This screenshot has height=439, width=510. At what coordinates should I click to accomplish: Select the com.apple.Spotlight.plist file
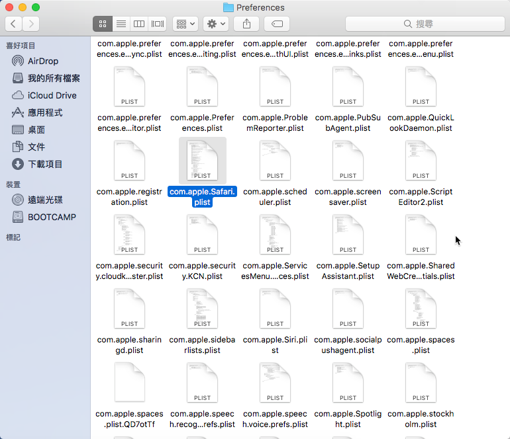(x=348, y=382)
